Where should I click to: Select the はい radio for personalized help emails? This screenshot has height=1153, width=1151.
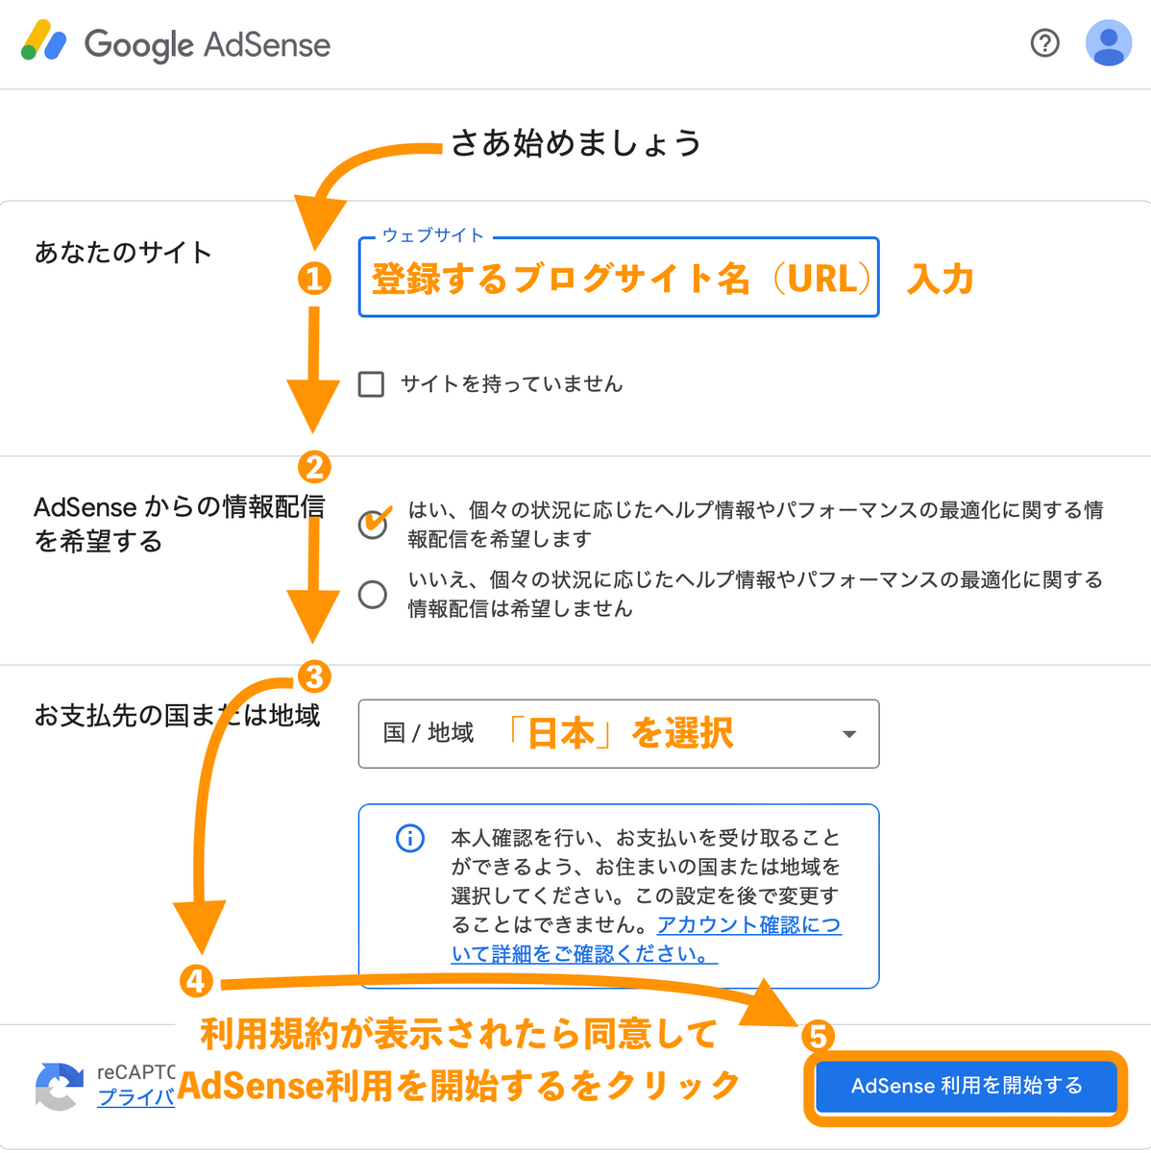tap(374, 525)
